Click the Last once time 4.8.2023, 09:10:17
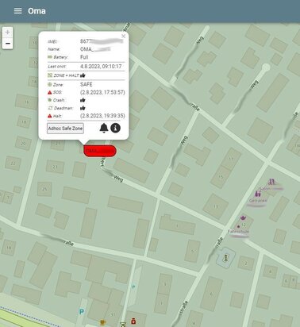 pyautogui.click(x=101, y=67)
